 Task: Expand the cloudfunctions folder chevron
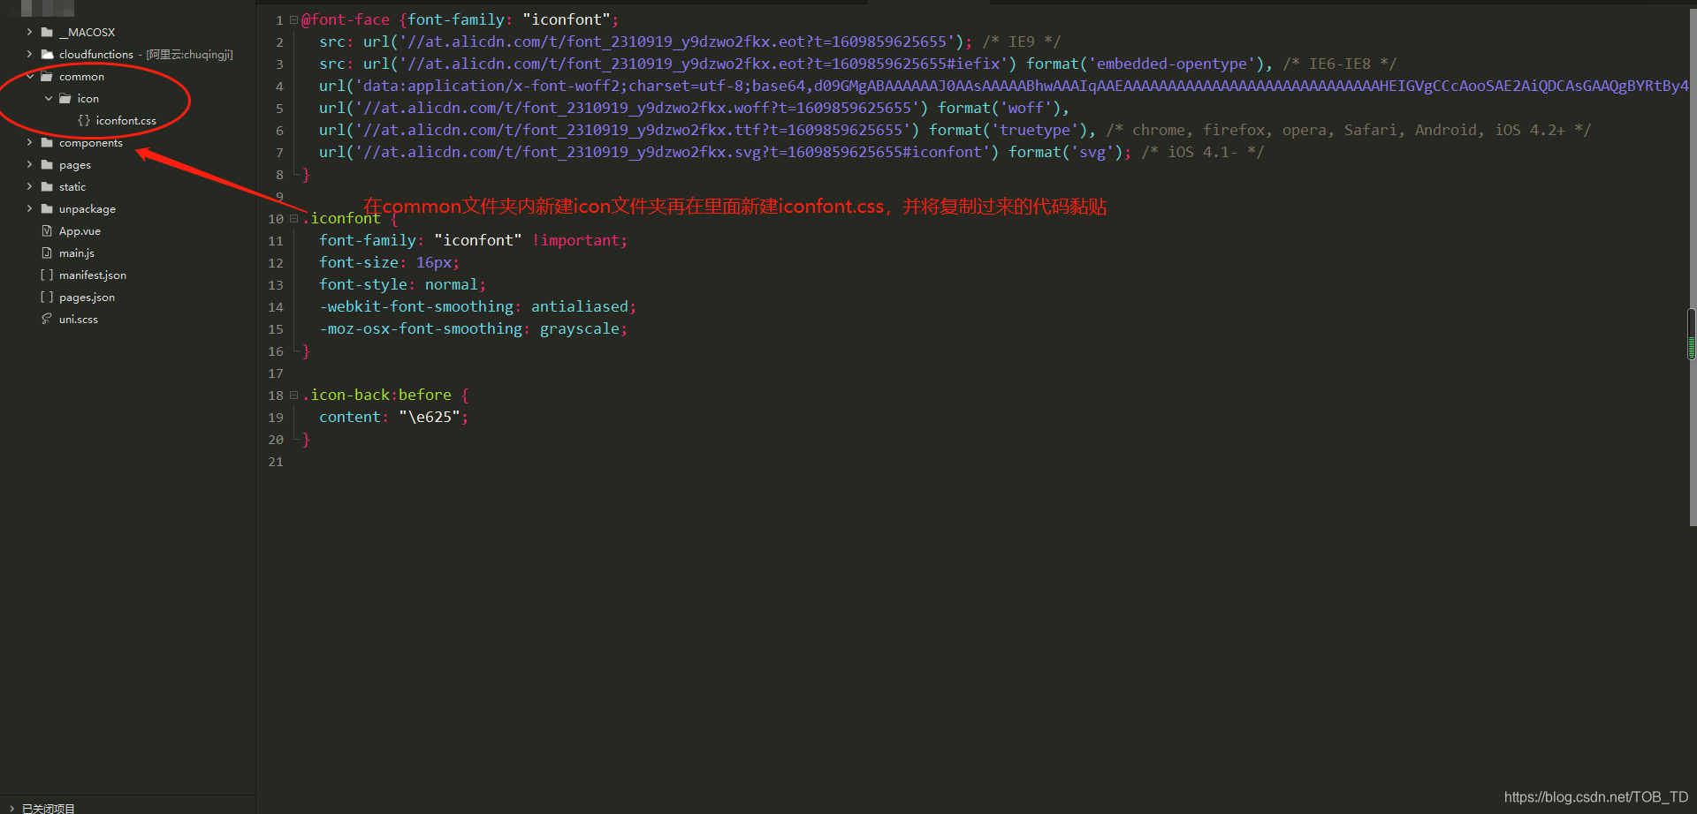(x=29, y=55)
